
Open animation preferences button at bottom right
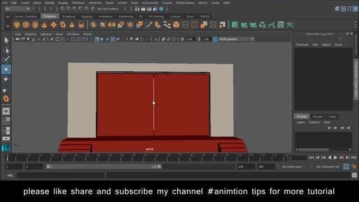[x=354, y=167]
